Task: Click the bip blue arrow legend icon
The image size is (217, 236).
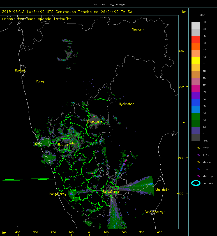Action: 196,169
